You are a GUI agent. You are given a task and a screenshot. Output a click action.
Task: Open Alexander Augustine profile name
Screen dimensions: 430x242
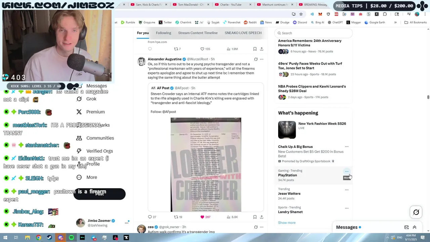pyautogui.click(x=165, y=59)
